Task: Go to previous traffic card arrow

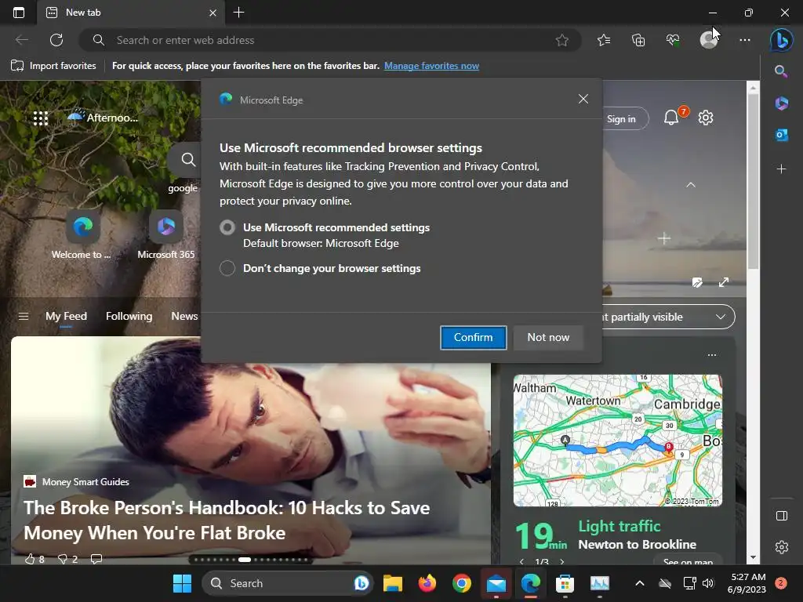Action: [521, 561]
